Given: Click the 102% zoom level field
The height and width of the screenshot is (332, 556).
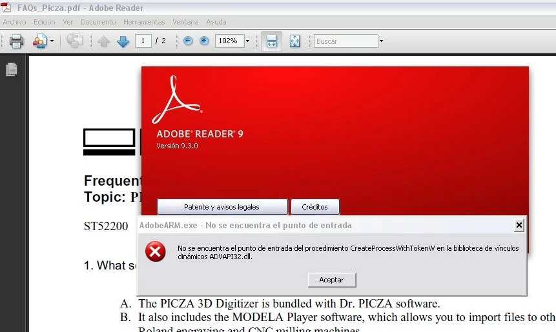Looking at the screenshot, I should pos(229,41).
